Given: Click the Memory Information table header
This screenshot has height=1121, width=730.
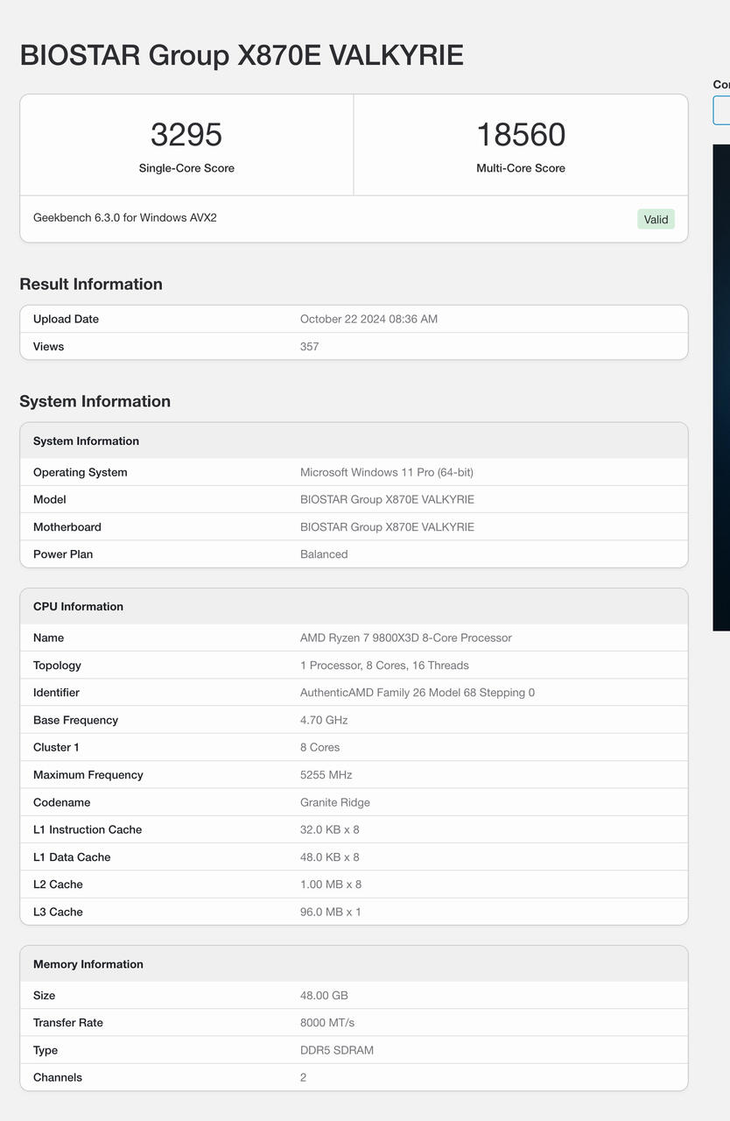Looking at the screenshot, I should [x=354, y=963].
